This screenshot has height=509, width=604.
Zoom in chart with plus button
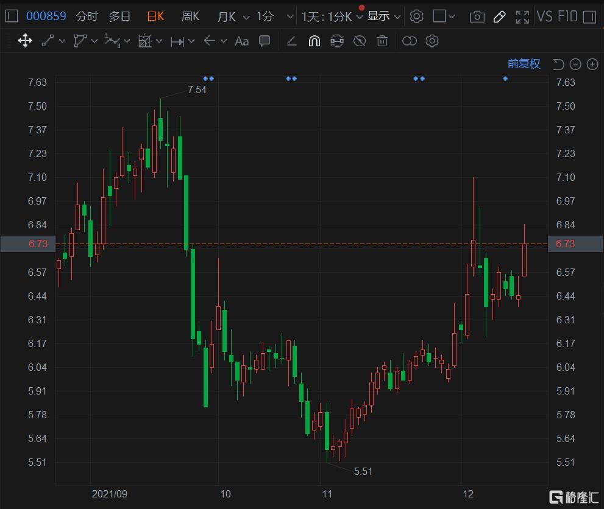click(x=592, y=65)
